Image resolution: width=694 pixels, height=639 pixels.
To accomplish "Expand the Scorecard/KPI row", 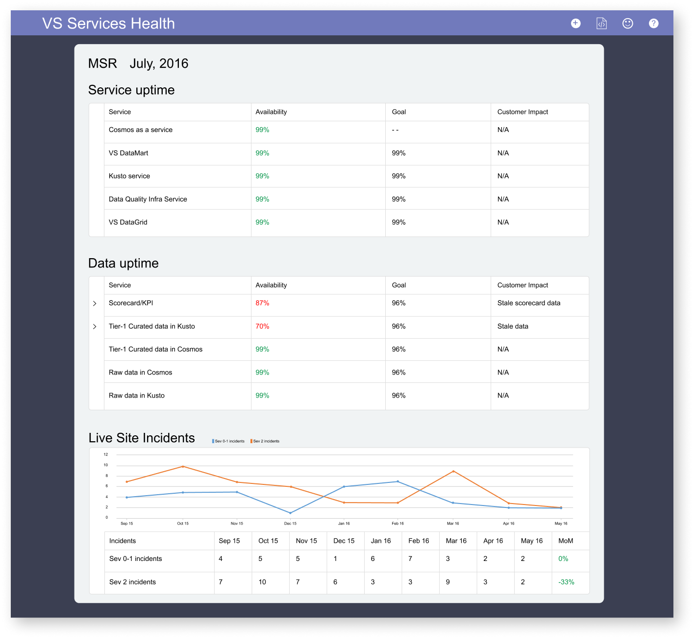I will coord(95,303).
